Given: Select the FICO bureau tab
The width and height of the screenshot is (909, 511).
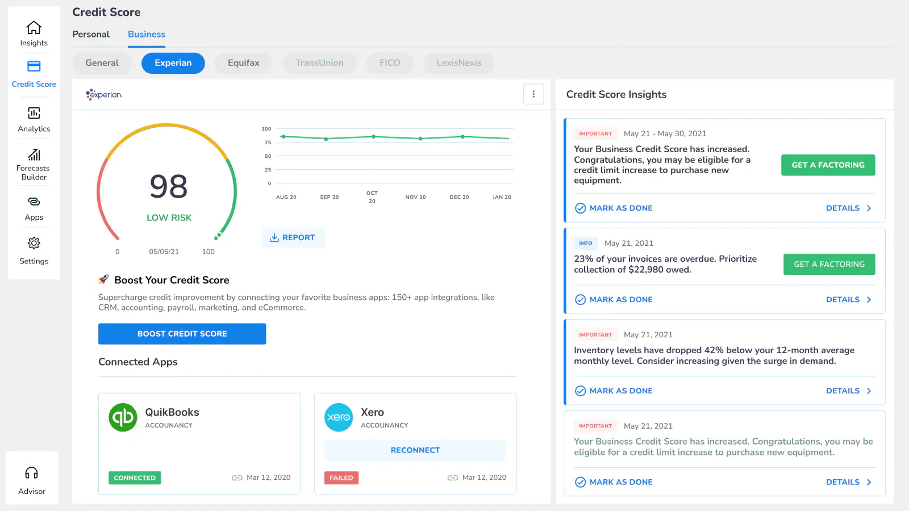Looking at the screenshot, I should coord(390,63).
